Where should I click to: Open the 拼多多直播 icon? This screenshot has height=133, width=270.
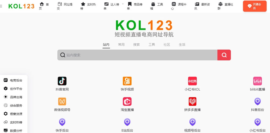192,102
